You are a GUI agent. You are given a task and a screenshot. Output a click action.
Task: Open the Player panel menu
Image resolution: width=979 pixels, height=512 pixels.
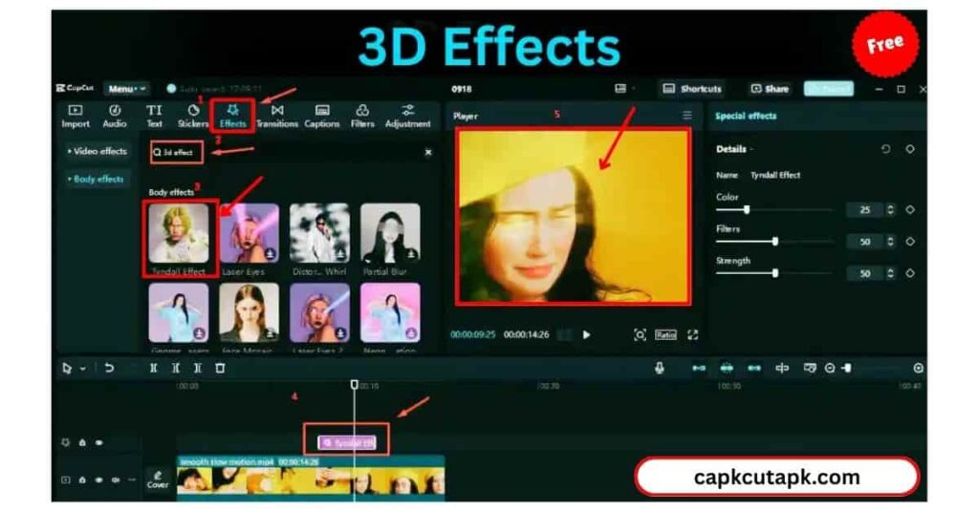[x=686, y=116]
